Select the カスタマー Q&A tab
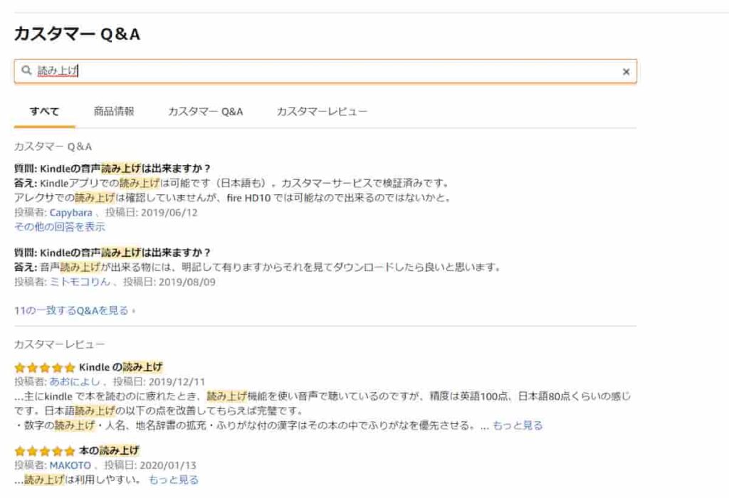Screen dimensions: 729x498 [205, 112]
